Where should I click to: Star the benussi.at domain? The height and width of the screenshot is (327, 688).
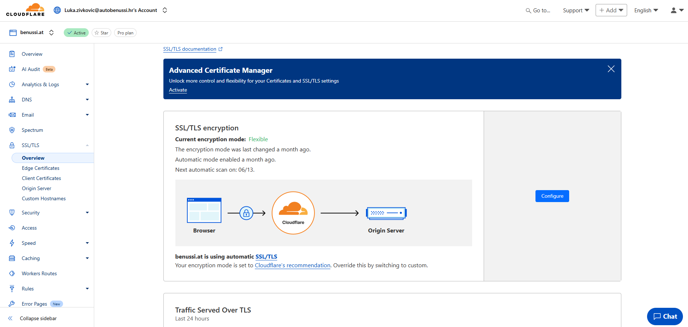[101, 33]
